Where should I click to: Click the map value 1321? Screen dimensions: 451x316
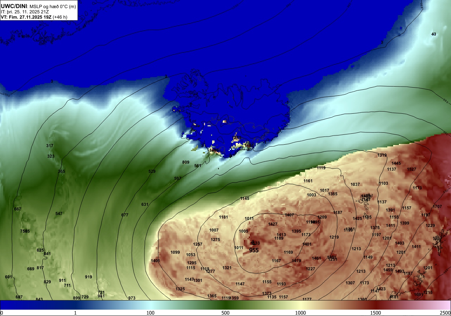(227, 268)
